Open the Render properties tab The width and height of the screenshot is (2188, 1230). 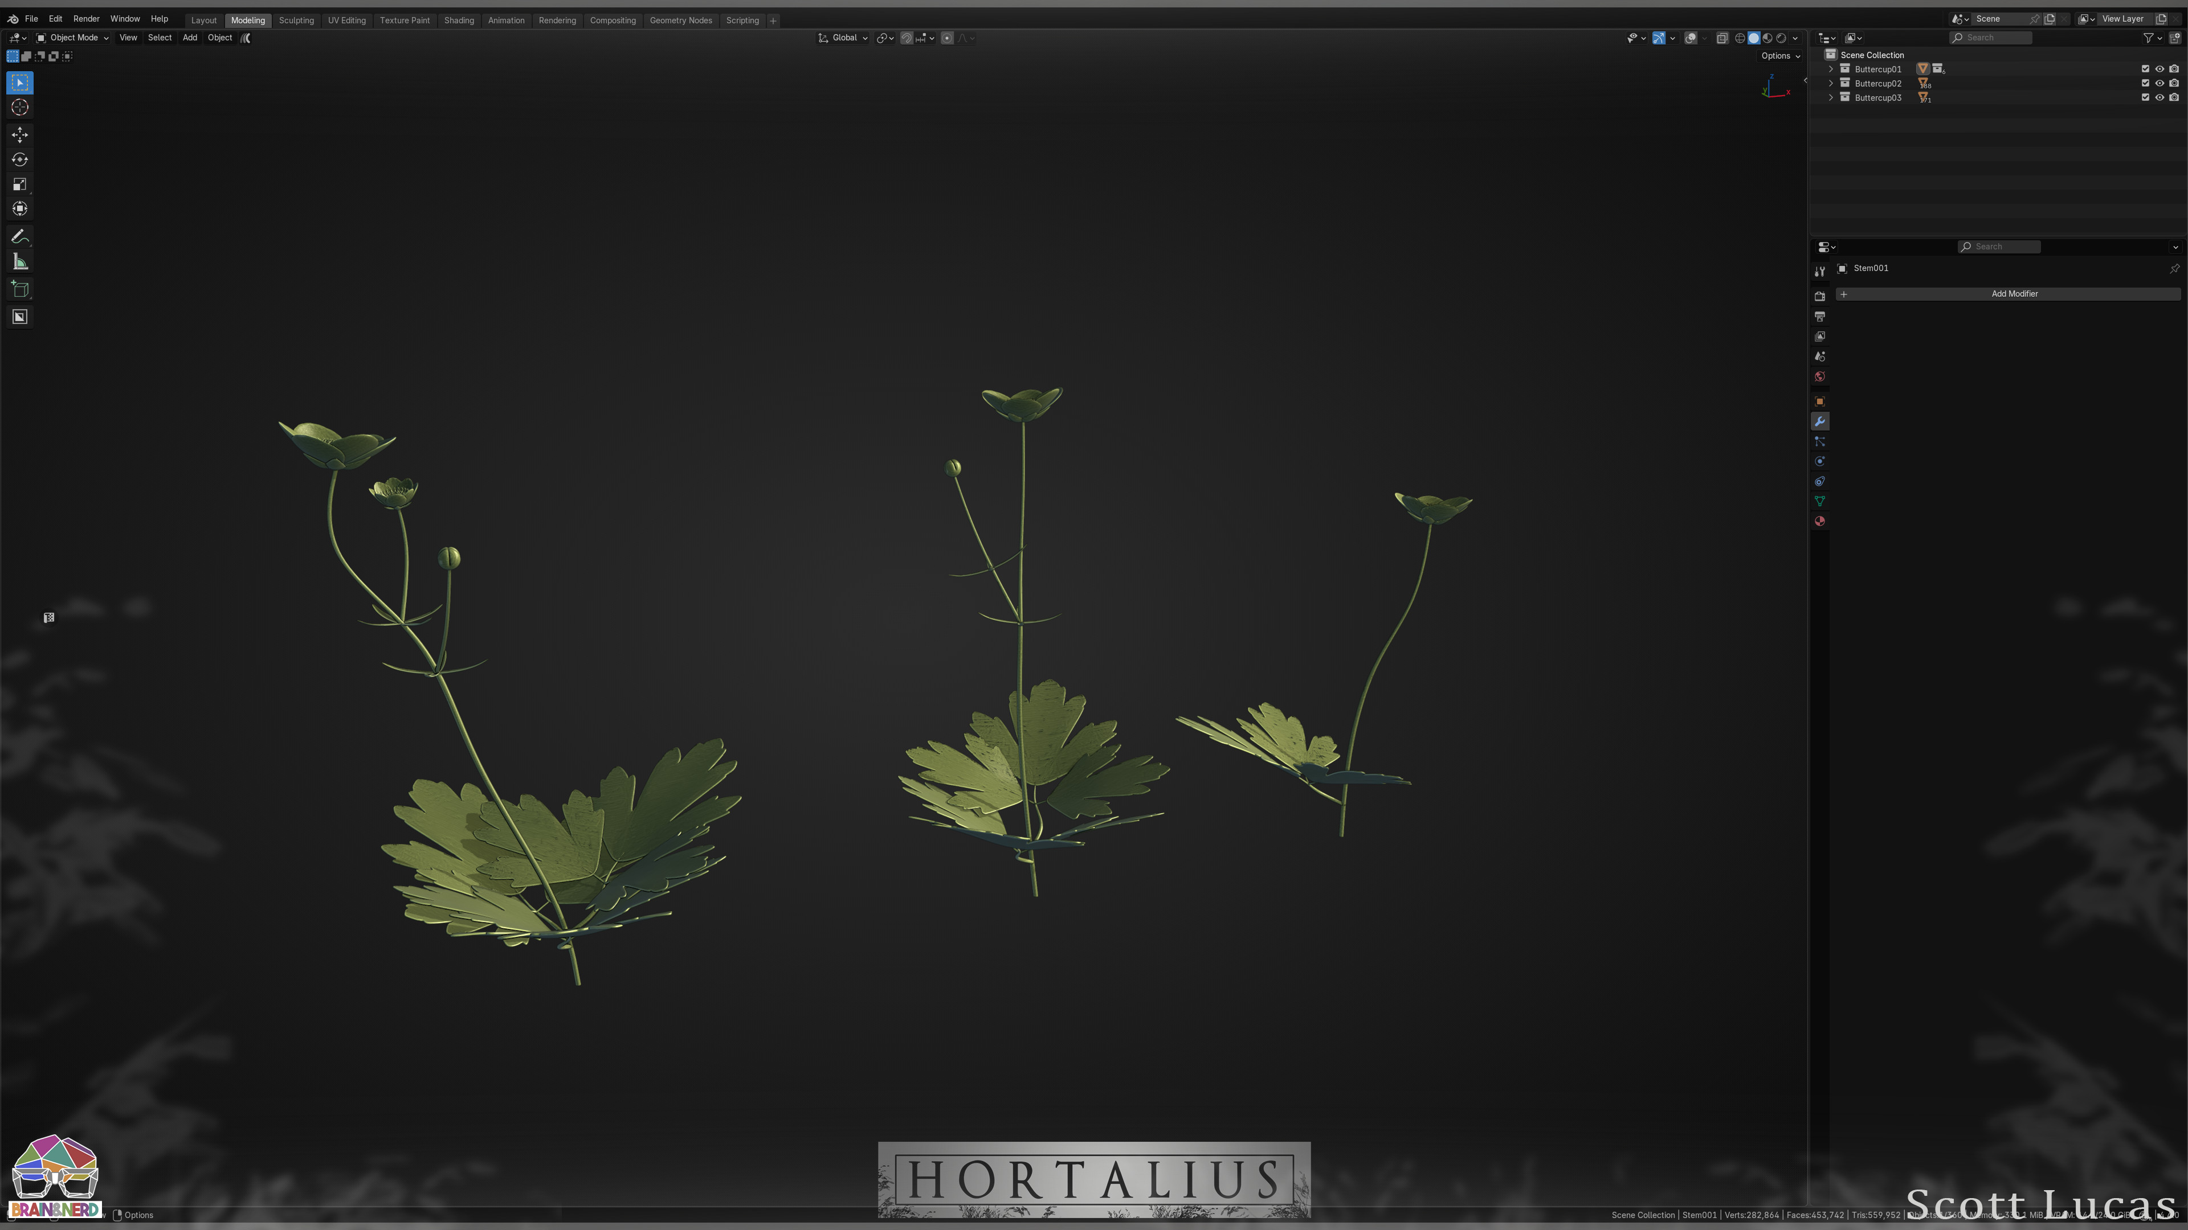[1819, 296]
